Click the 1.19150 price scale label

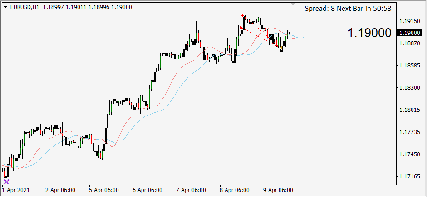click(x=409, y=21)
